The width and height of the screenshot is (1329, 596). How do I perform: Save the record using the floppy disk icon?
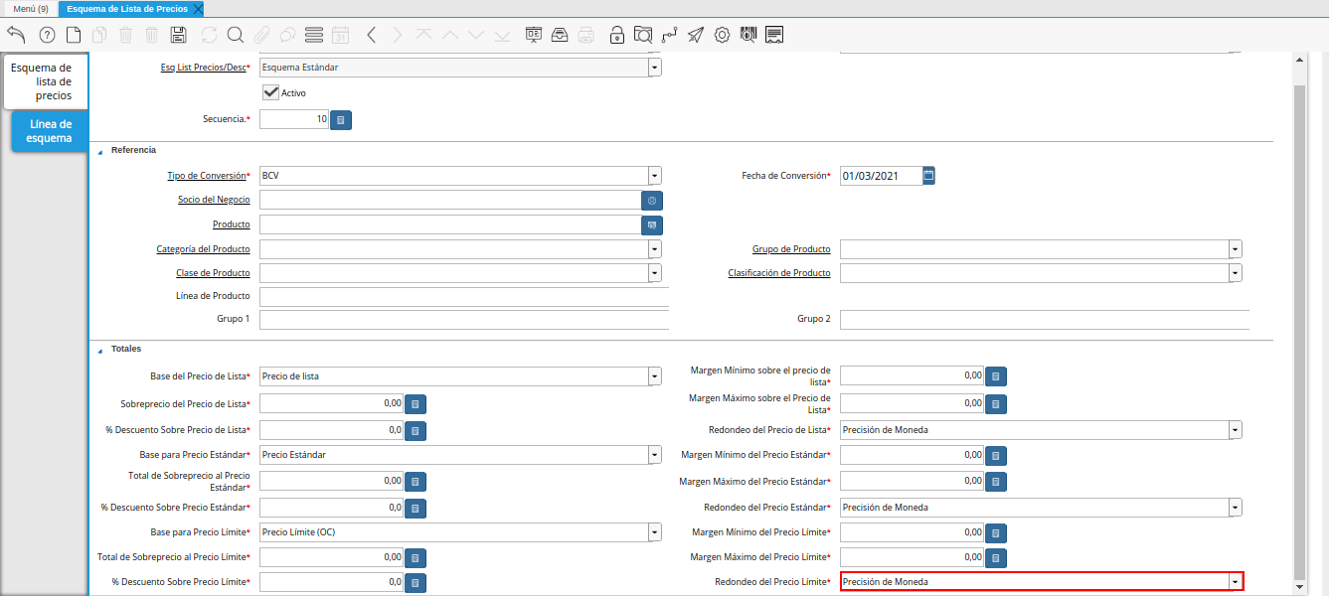pyautogui.click(x=179, y=35)
